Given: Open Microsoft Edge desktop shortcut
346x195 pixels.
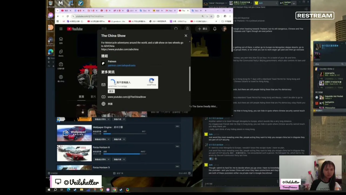Looking at the screenshot, I should [51, 53].
